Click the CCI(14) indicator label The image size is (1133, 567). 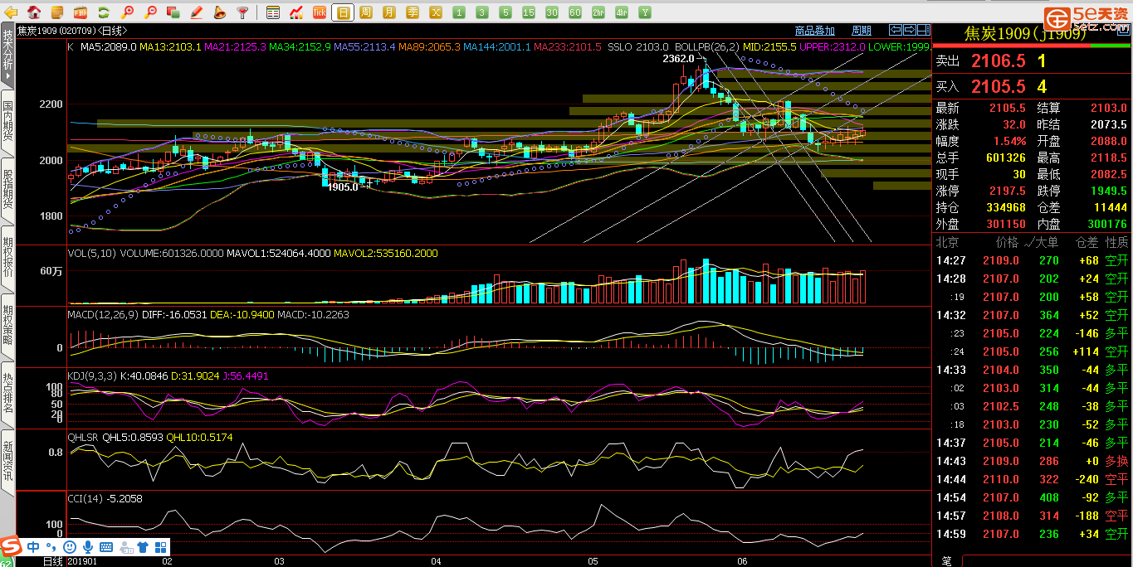[x=86, y=499]
